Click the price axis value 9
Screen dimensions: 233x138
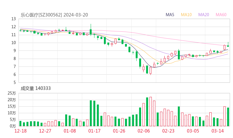coord(14,51)
